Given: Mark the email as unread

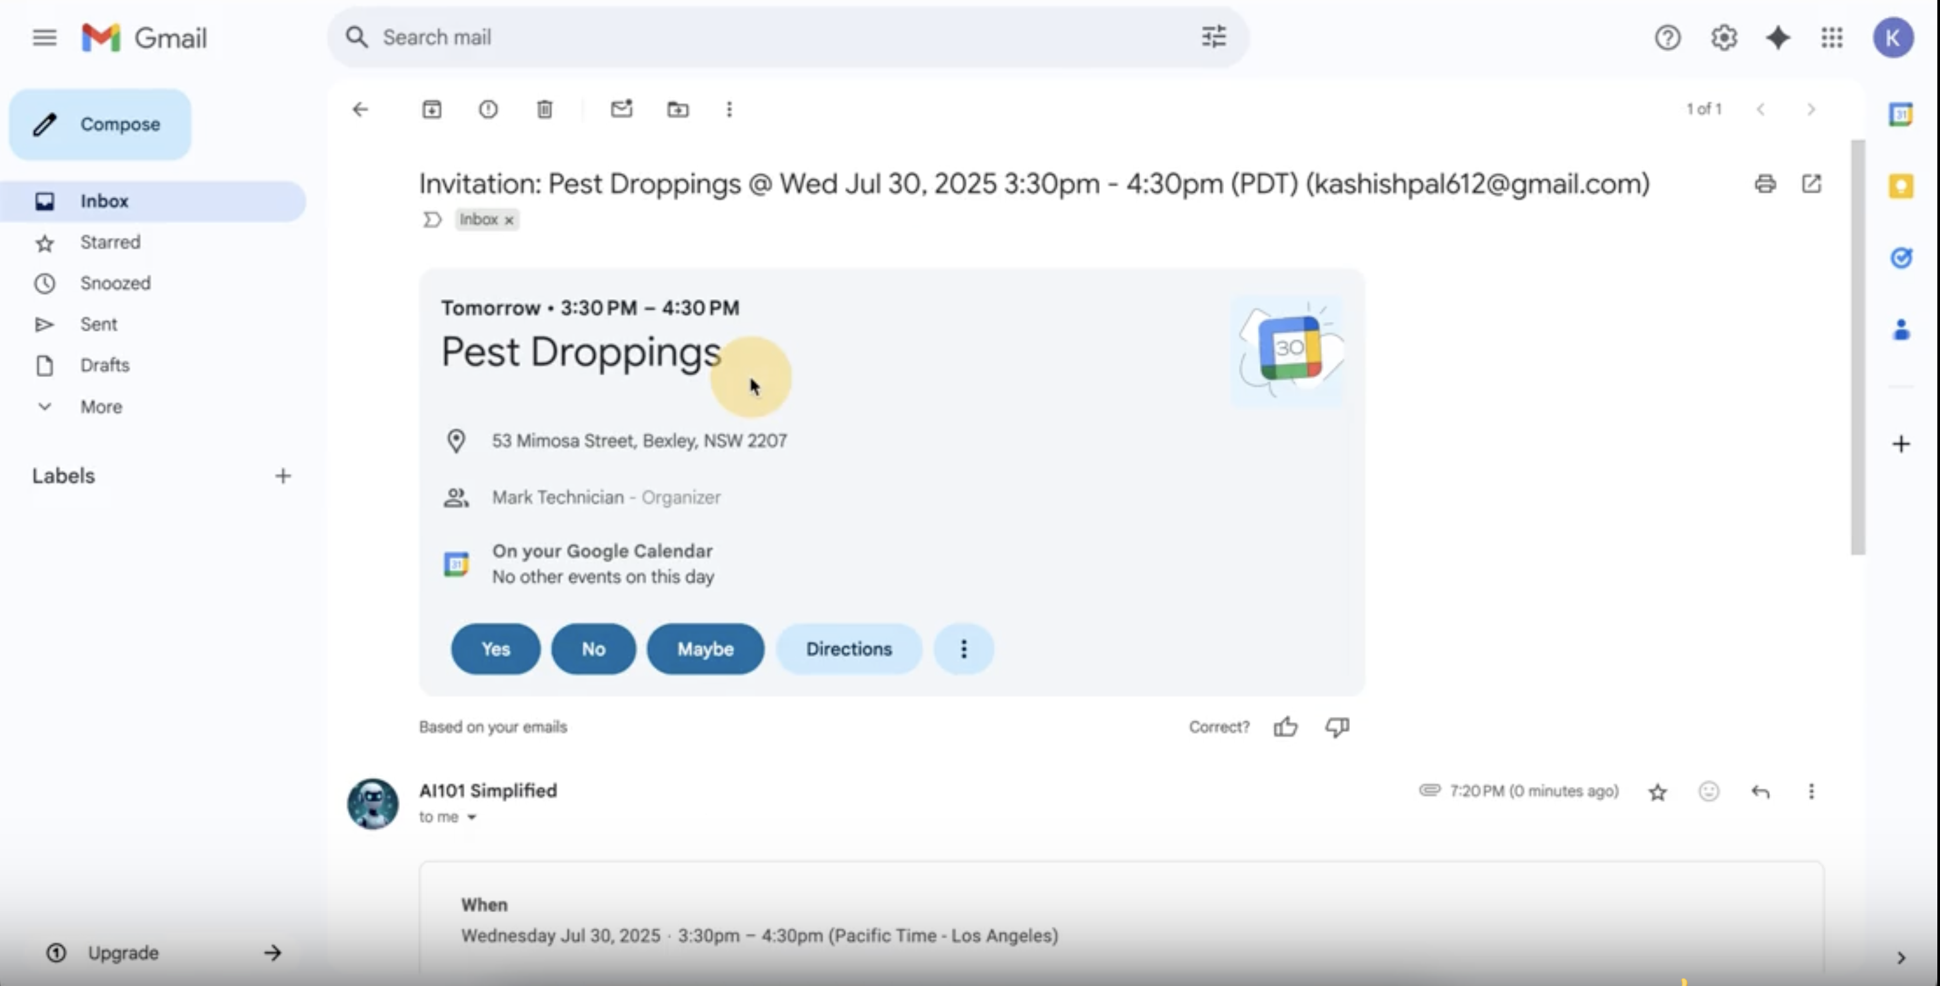Looking at the screenshot, I should click(621, 109).
